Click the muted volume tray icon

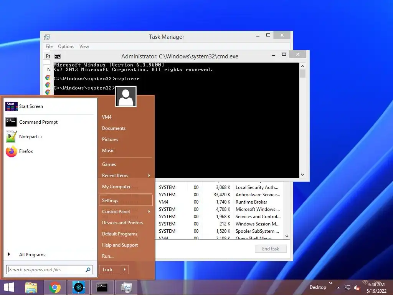[x=357, y=288]
